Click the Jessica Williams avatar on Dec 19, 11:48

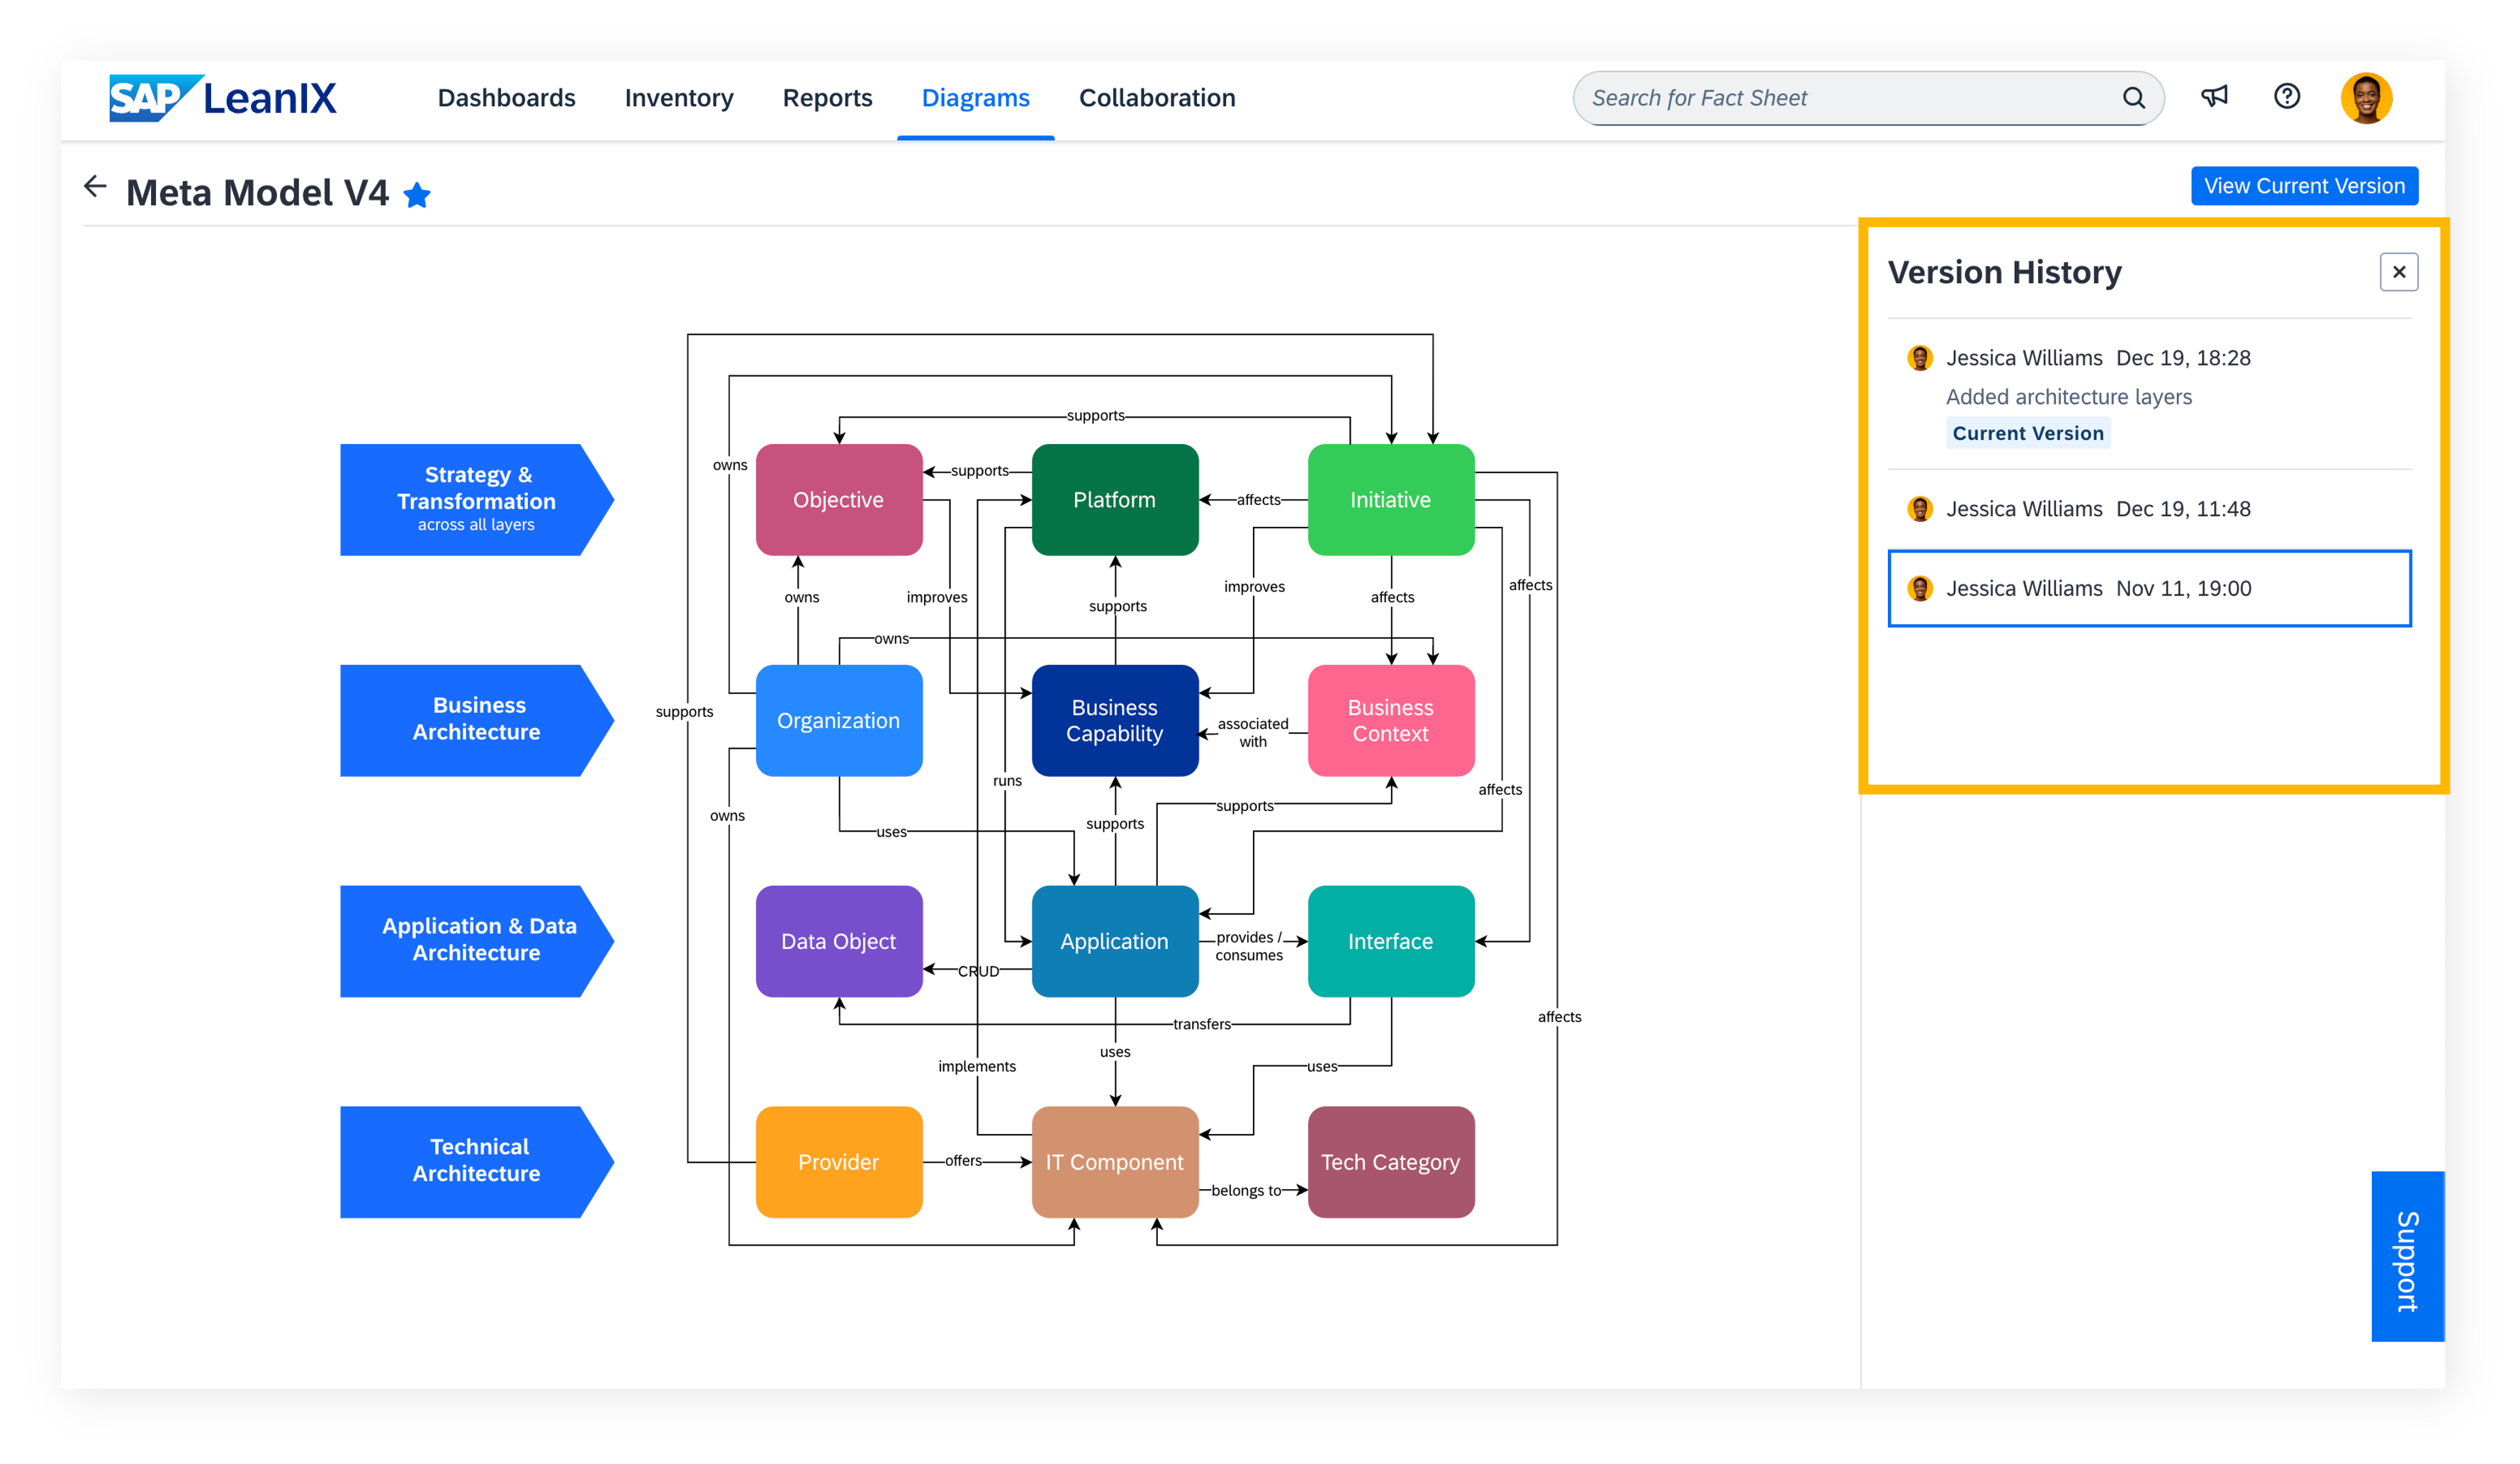(1919, 509)
